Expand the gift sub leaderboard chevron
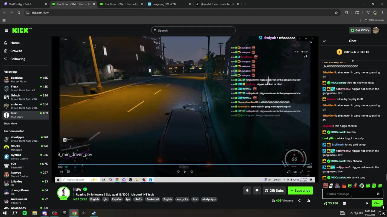The height and width of the screenshot is (217, 387). coord(353,60)
